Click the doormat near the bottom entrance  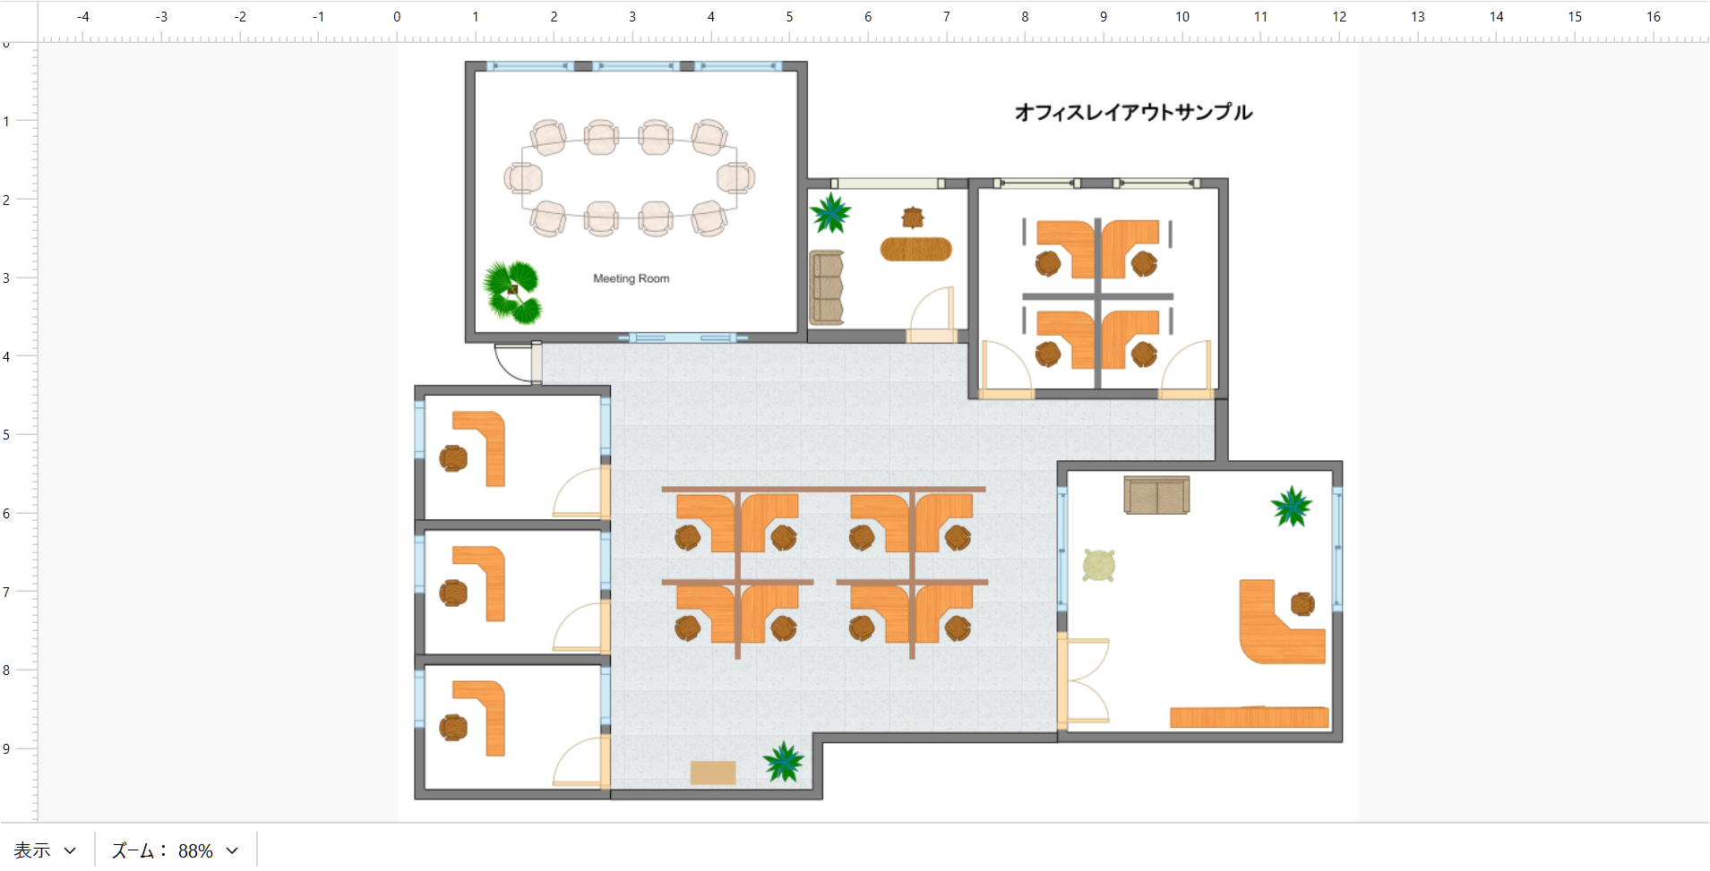pos(713,773)
